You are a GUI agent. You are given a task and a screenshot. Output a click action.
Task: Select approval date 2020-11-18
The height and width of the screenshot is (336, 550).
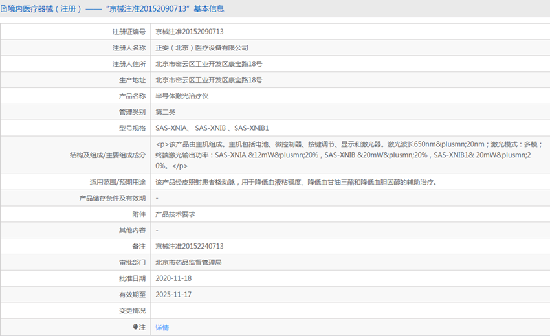[x=173, y=278]
